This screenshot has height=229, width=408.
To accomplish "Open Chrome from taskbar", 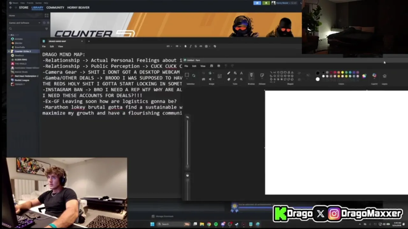I will coord(209,224).
